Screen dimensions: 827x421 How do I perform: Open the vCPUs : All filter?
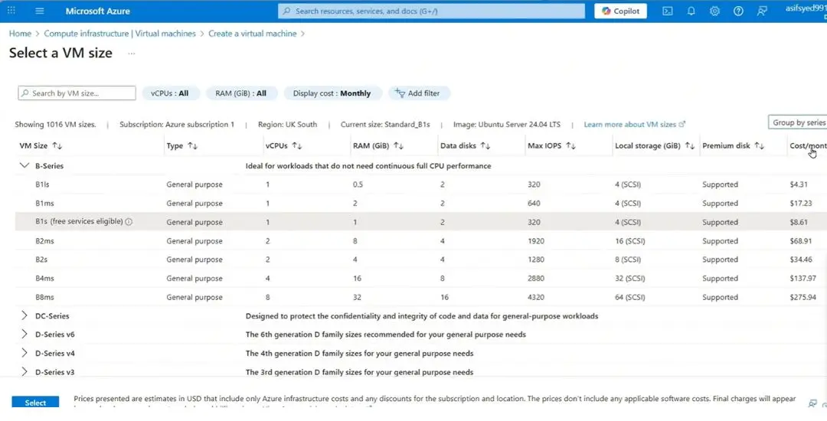click(171, 93)
